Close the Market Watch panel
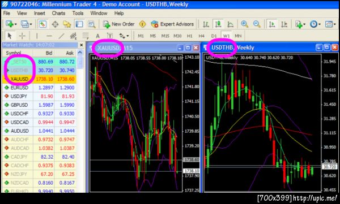Viewport: 340px width, 204px height. [x=81, y=45]
